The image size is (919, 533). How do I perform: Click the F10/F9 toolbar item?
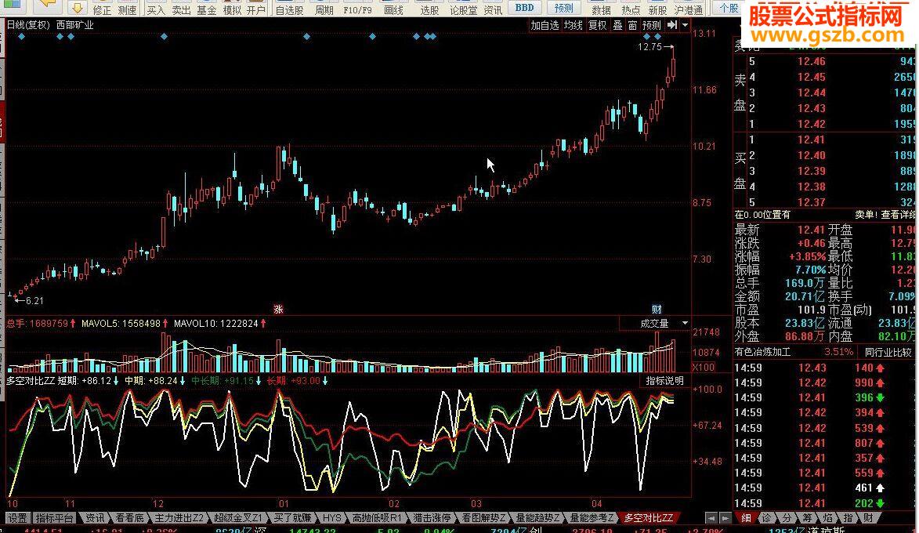[357, 9]
